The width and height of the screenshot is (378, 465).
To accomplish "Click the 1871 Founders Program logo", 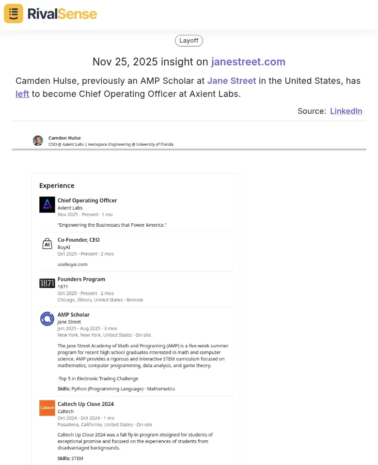I will click(47, 283).
